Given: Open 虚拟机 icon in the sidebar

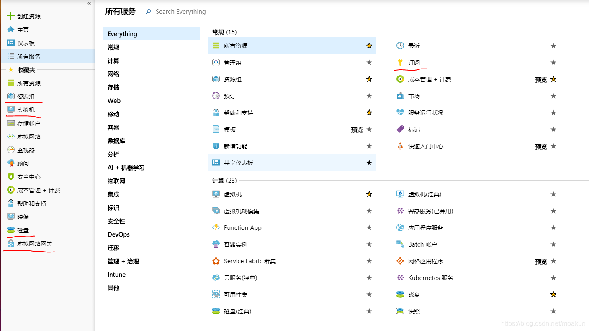Looking at the screenshot, I should [x=11, y=110].
